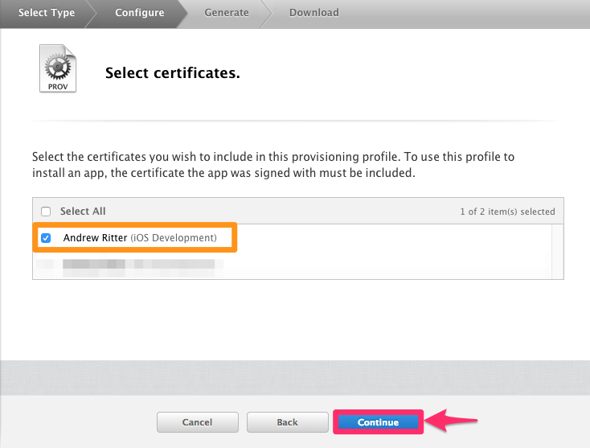Click the Back button
The height and width of the screenshot is (448, 590).
point(287,422)
